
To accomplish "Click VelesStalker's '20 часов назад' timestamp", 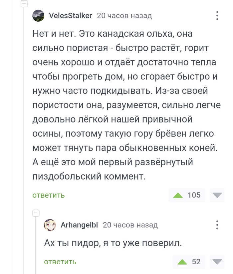I will tap(124, 16).
